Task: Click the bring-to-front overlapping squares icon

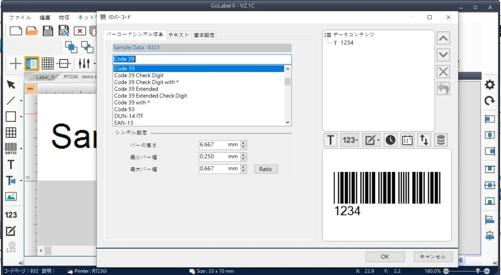Action: (71, 47)
